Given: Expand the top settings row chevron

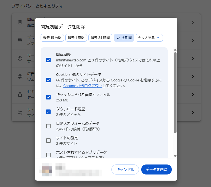Looking at the screenshot, I should pyautogui.click(x=193, y=22).
